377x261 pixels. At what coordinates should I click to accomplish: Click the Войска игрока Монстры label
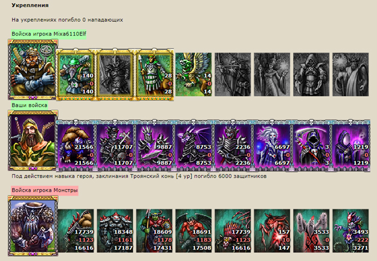[45, 190]
